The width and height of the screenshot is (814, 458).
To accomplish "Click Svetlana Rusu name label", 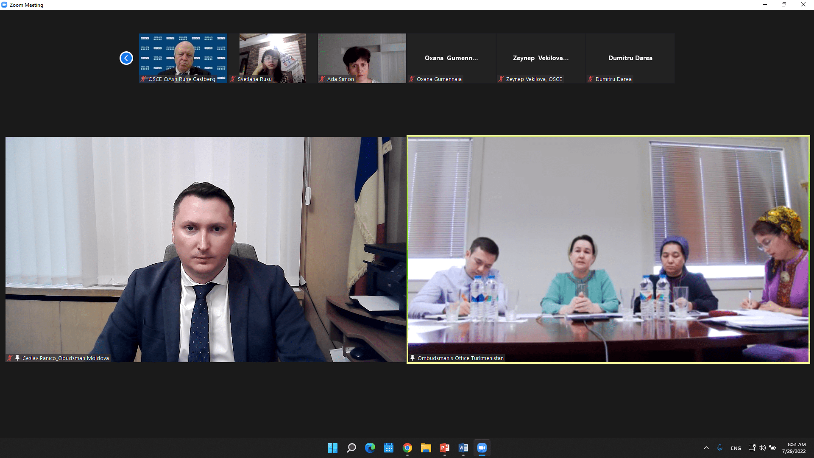I will (x=254, y=79).
